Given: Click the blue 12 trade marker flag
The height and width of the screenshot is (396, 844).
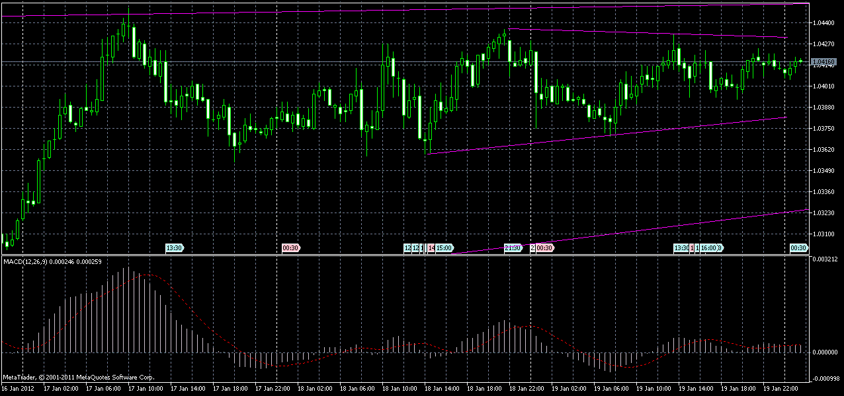Looking at the screenshot, I should 408,249.
